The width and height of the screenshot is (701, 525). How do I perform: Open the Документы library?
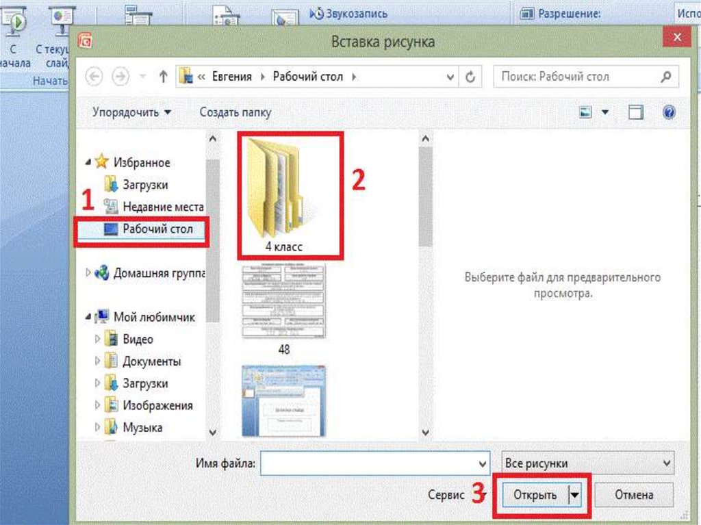[151, 361]
